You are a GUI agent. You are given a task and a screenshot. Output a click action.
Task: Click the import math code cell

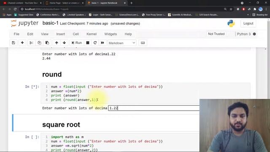click(x=120, y=143)
